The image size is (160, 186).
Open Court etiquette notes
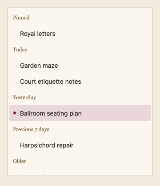pos(80,81)
